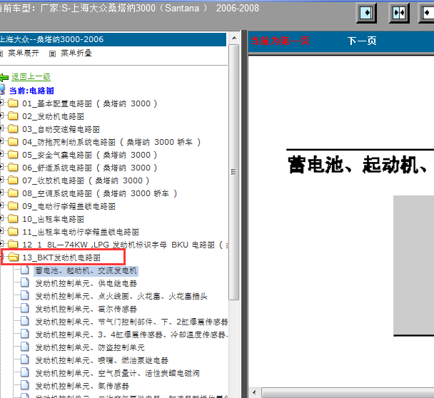The image size is (434, 398).
Task: Click the first panel layout icon at top right
Action: (x=368, y=13)
